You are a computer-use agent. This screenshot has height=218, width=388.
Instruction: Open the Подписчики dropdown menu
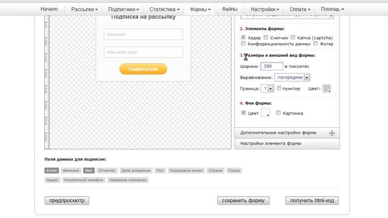click(x=124, y=10)
